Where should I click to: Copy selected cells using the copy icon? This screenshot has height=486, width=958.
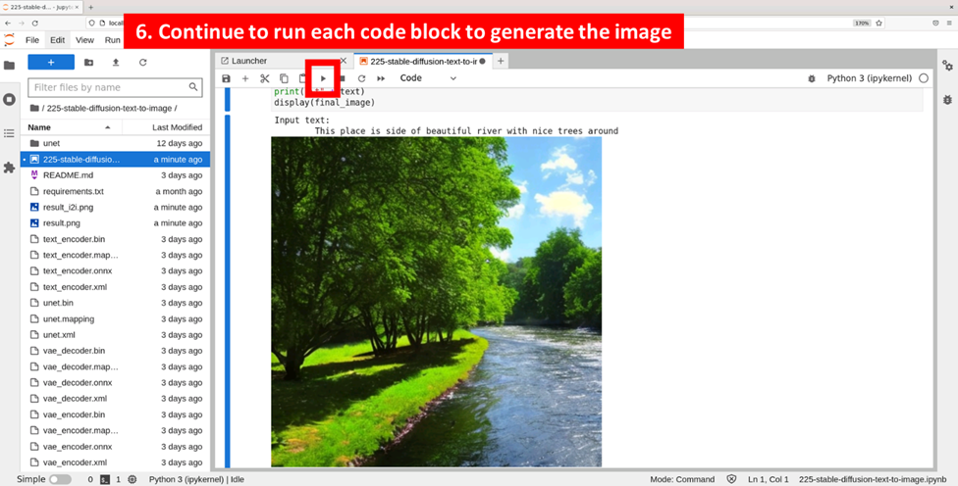284,78
